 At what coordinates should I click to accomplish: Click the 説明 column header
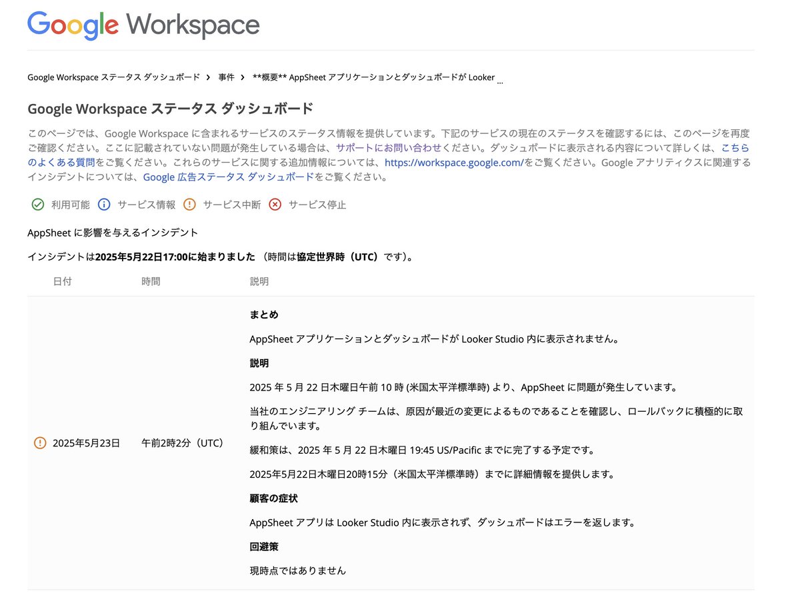coord(259,281)
